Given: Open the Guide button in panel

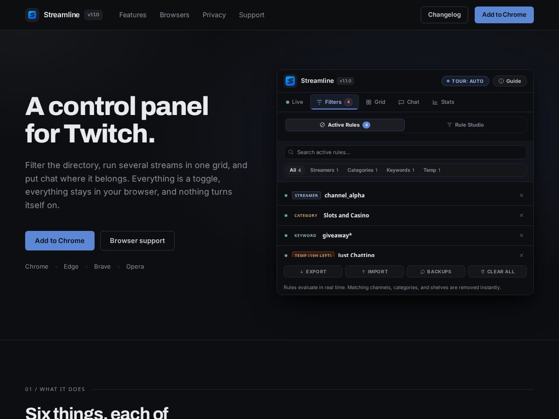Looking at the screenshot, I should pyautogui.click(x=510, y=81).
